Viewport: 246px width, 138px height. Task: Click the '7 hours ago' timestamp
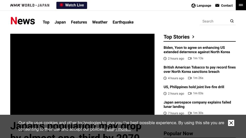click(x=176, y=113)
